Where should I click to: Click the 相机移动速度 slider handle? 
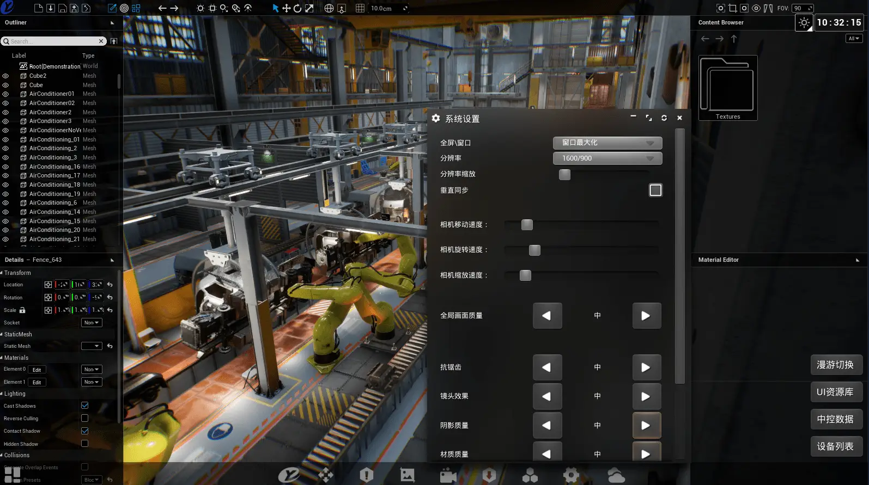click(x=527, y=225)
